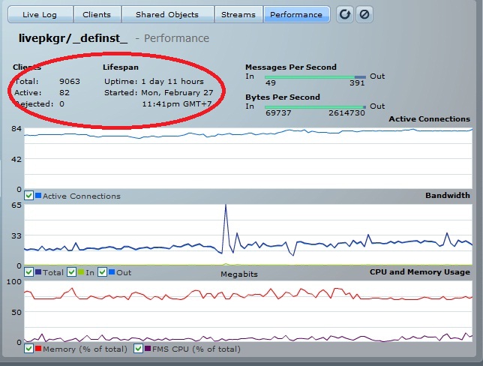Disable the In bandwidth checkbox
This screenshot has height=366, width=483.
(72, 272)
